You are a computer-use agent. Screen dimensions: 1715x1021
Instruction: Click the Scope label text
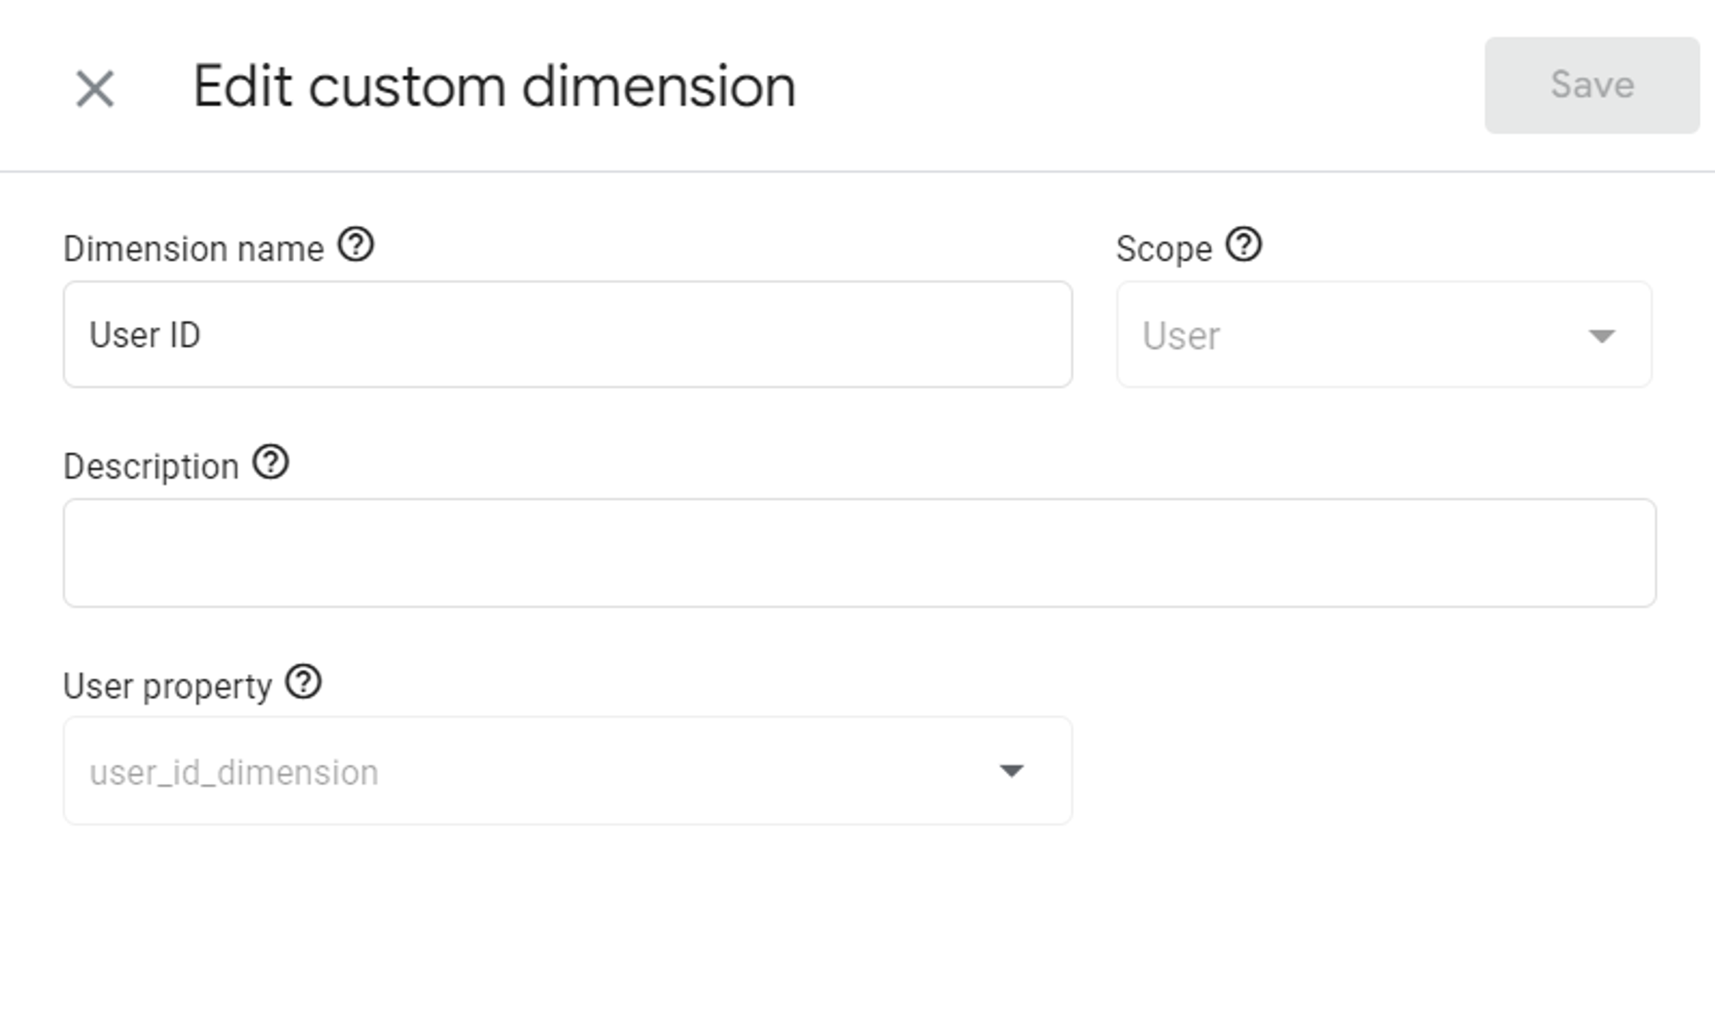[x=1163, y=249]
